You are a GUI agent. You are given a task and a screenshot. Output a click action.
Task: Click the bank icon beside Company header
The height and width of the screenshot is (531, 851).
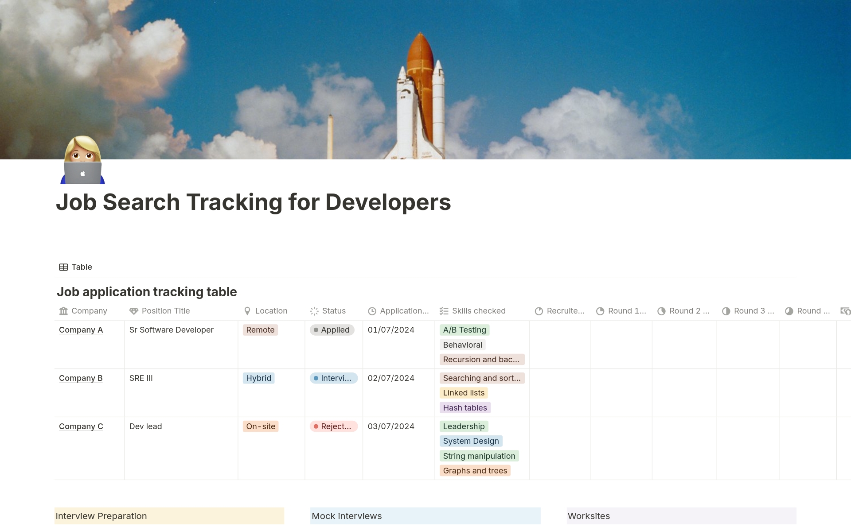(63, 311)
